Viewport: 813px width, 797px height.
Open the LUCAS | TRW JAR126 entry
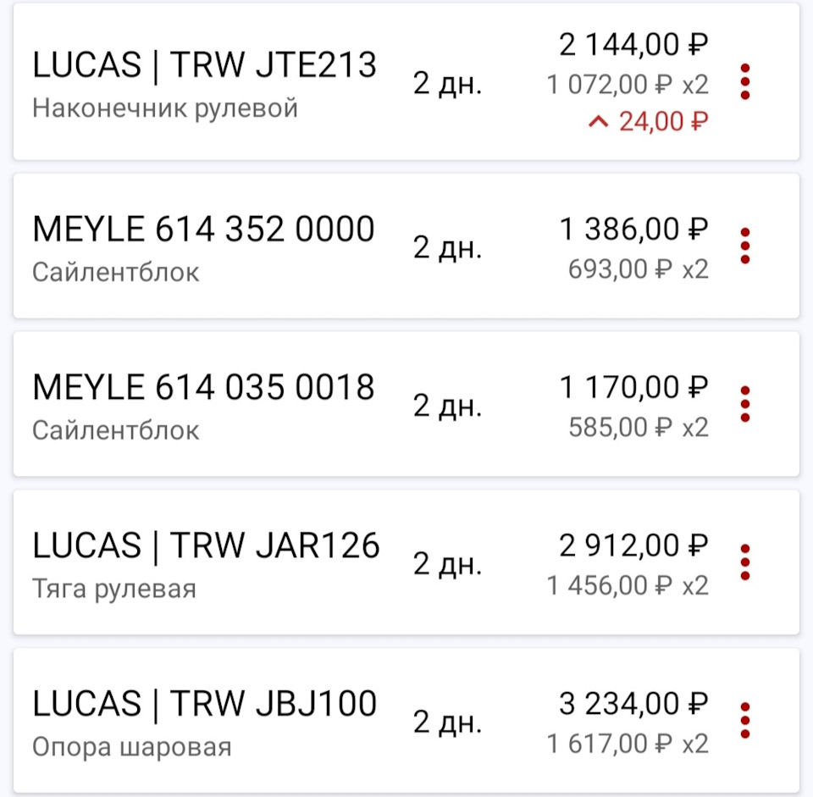click(406, 562)
